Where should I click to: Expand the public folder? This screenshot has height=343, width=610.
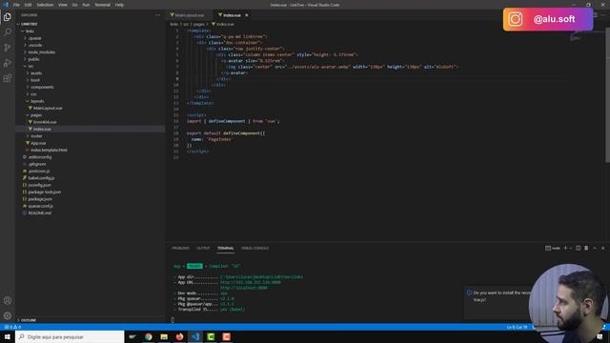[33, 59]
